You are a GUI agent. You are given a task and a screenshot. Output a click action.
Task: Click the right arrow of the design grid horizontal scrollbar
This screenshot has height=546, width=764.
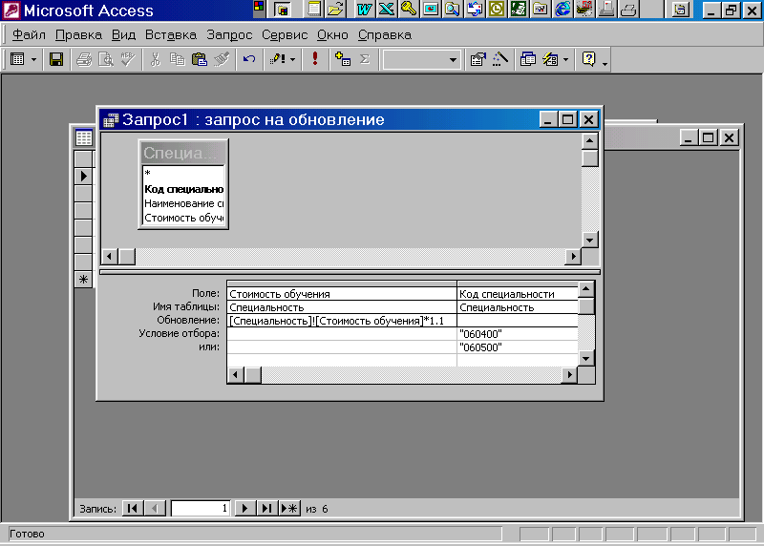(569, 375)
